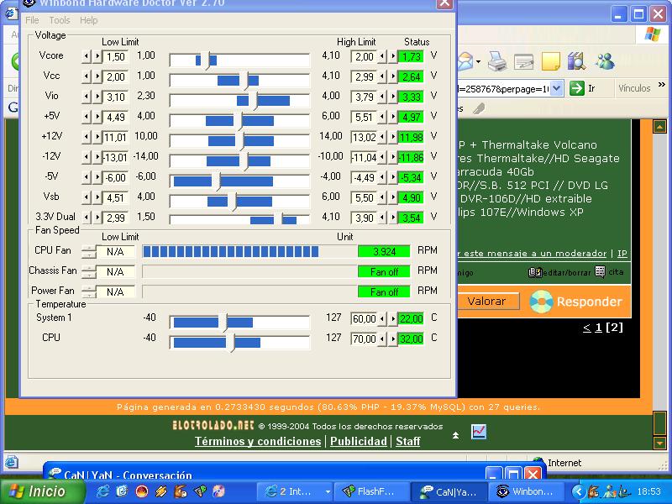Go to forum page 1 link

tap(598, 328)
